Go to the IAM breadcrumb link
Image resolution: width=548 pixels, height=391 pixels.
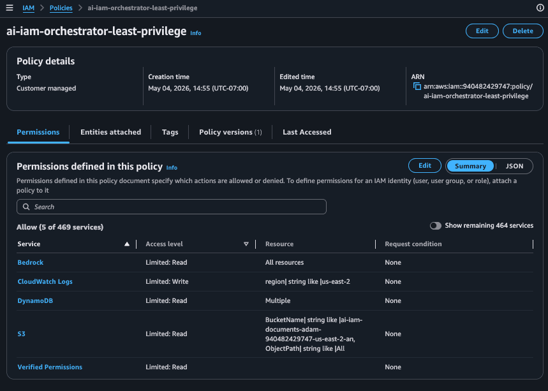28,8
